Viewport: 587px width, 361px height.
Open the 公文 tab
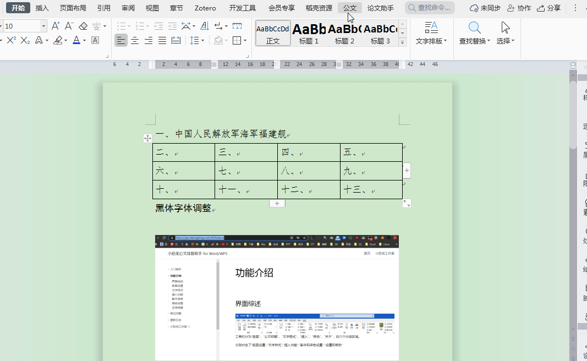pyautogui.click(x=350, y=8)
